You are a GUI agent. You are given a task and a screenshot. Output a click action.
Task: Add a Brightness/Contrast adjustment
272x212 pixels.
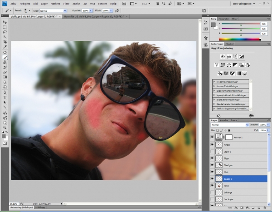point(223,56)
